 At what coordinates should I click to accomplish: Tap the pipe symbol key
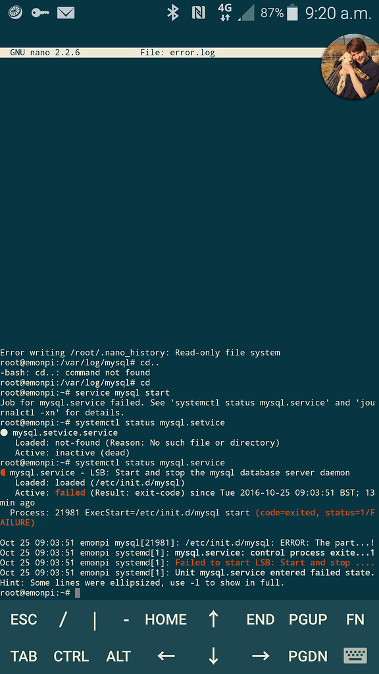[95, 620]
